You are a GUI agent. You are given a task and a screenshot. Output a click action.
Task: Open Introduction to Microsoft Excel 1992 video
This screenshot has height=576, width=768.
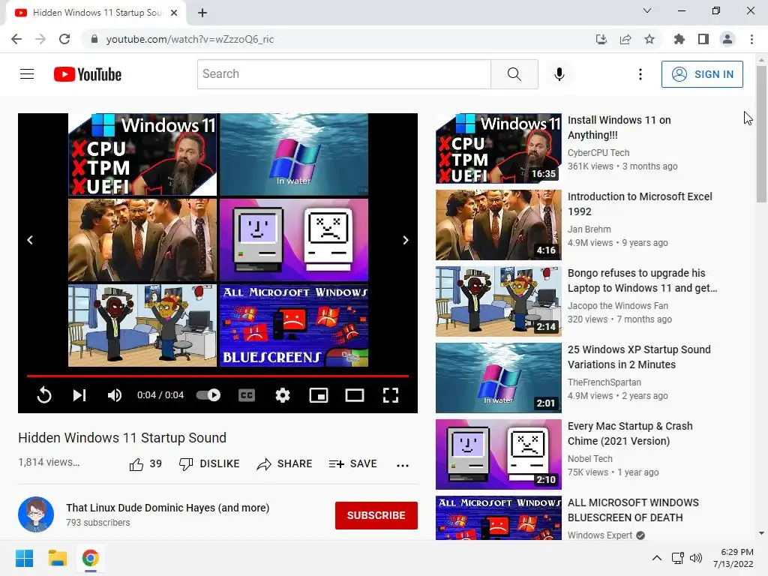click(640, 204)
